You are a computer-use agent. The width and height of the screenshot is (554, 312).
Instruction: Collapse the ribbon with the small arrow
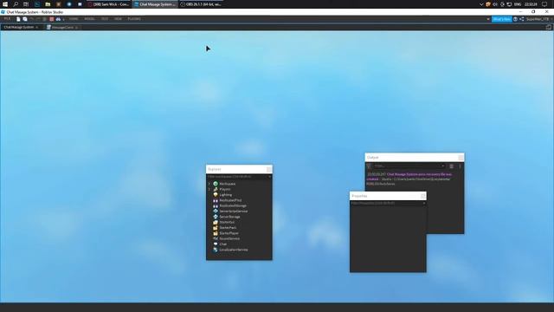pos(488,19)
